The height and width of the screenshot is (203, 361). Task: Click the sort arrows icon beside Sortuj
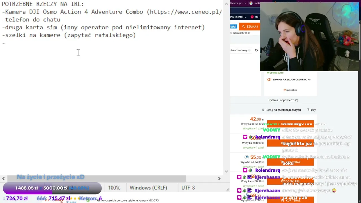coord(263,110)
